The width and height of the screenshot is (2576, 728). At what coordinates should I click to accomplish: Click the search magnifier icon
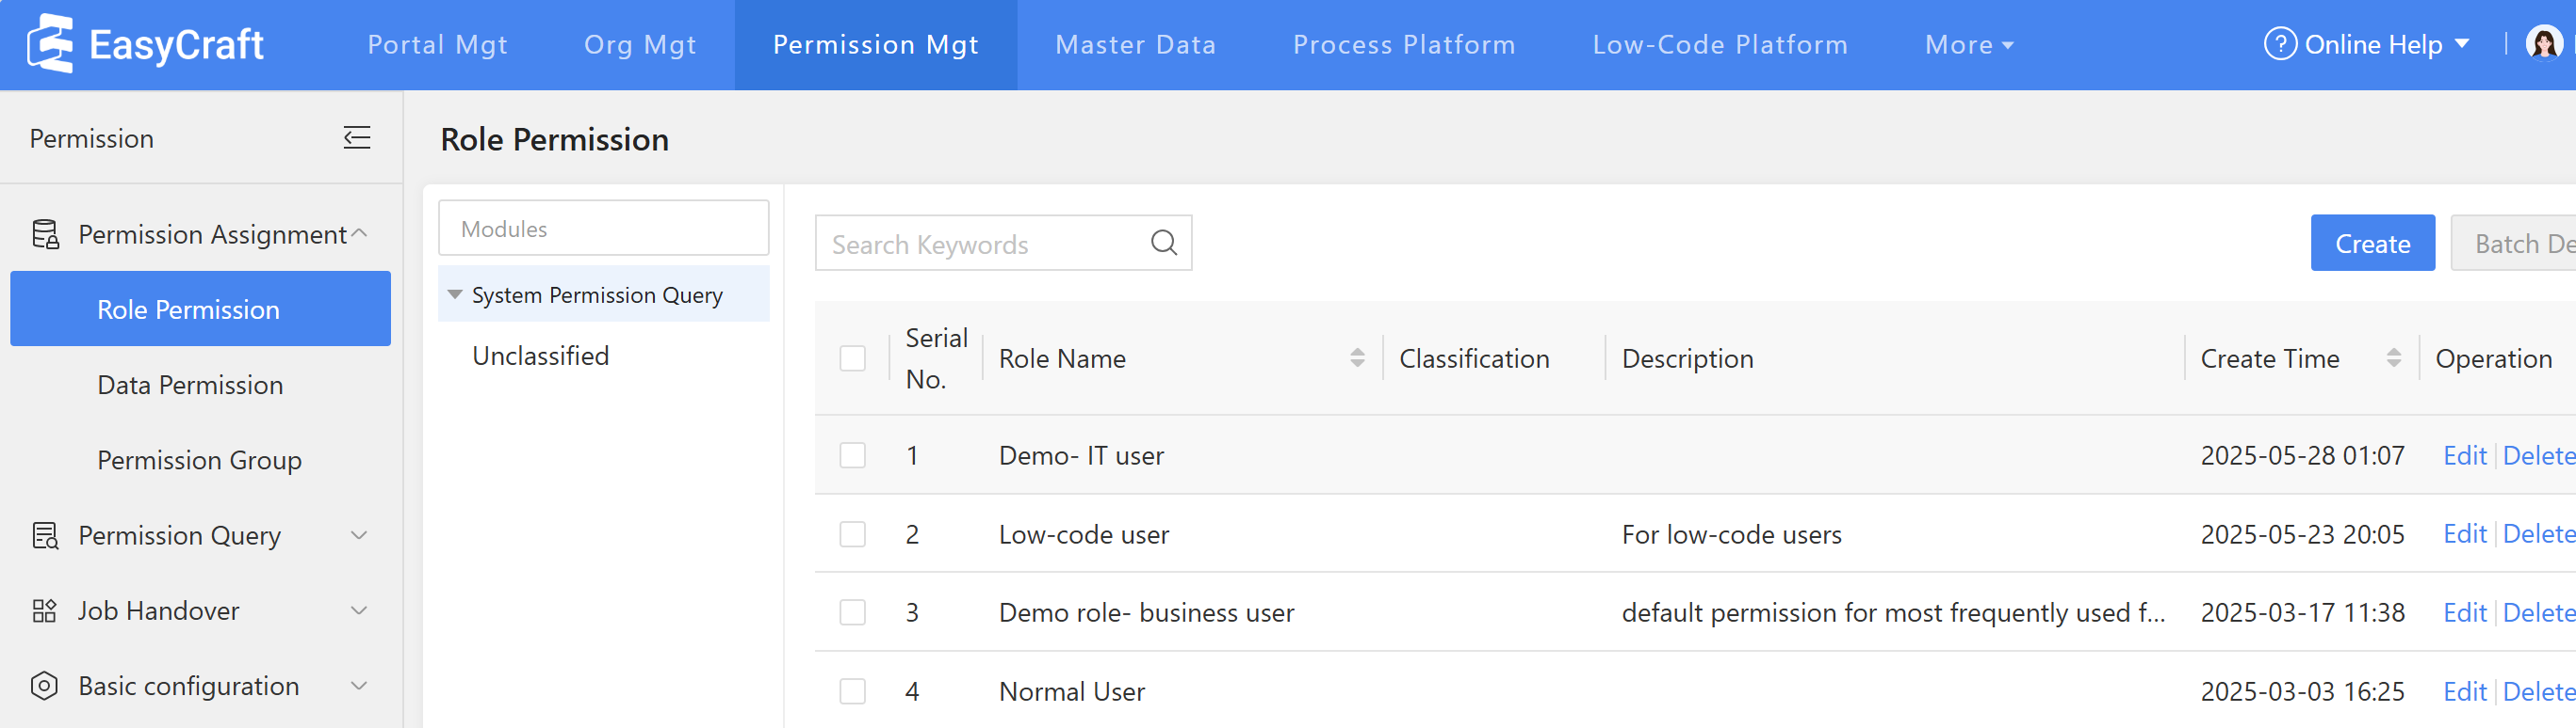(x=1163, y=243)
